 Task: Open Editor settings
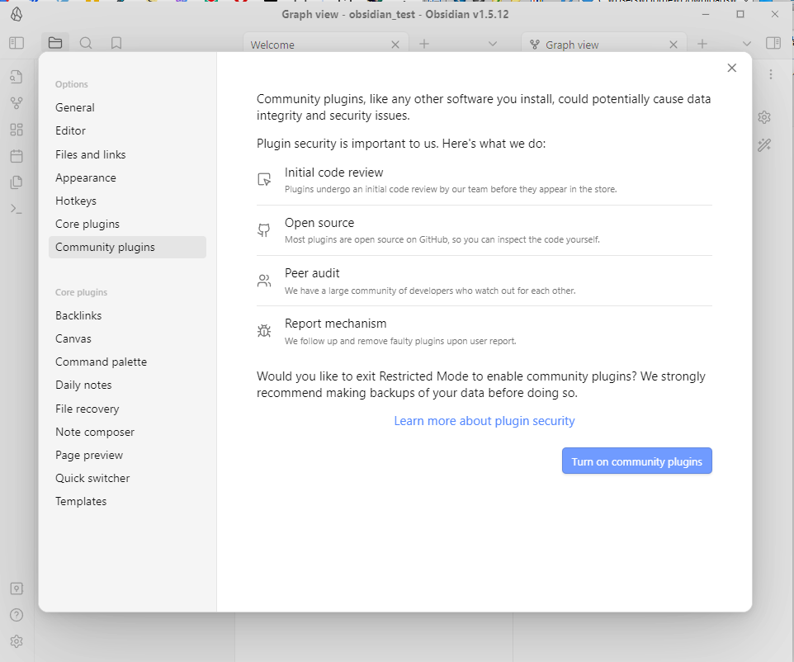click(x=128, y=130)
